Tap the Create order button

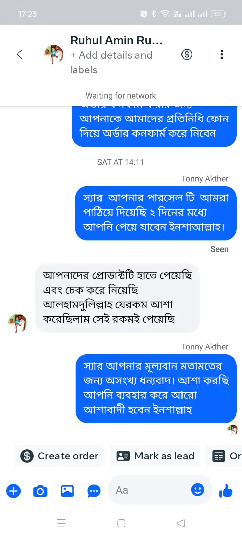(59, 456)
